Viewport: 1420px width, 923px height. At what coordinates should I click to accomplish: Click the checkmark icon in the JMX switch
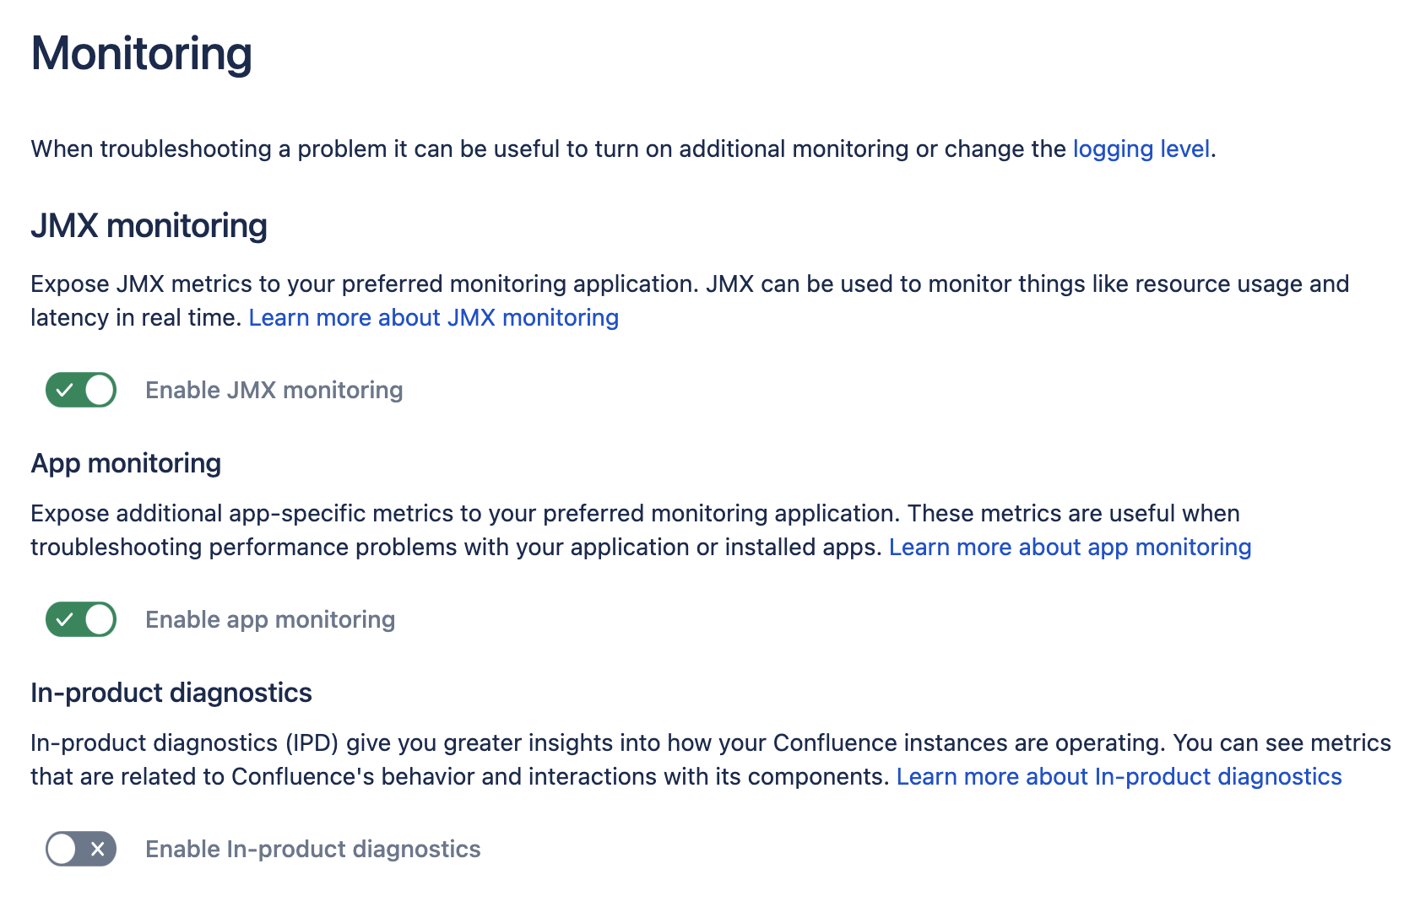coord(65,390)
